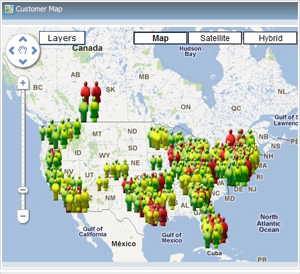This screenshot has width=300, height=274.
Task: Click the Gulf of California label
Action: (x=92, y=232)
